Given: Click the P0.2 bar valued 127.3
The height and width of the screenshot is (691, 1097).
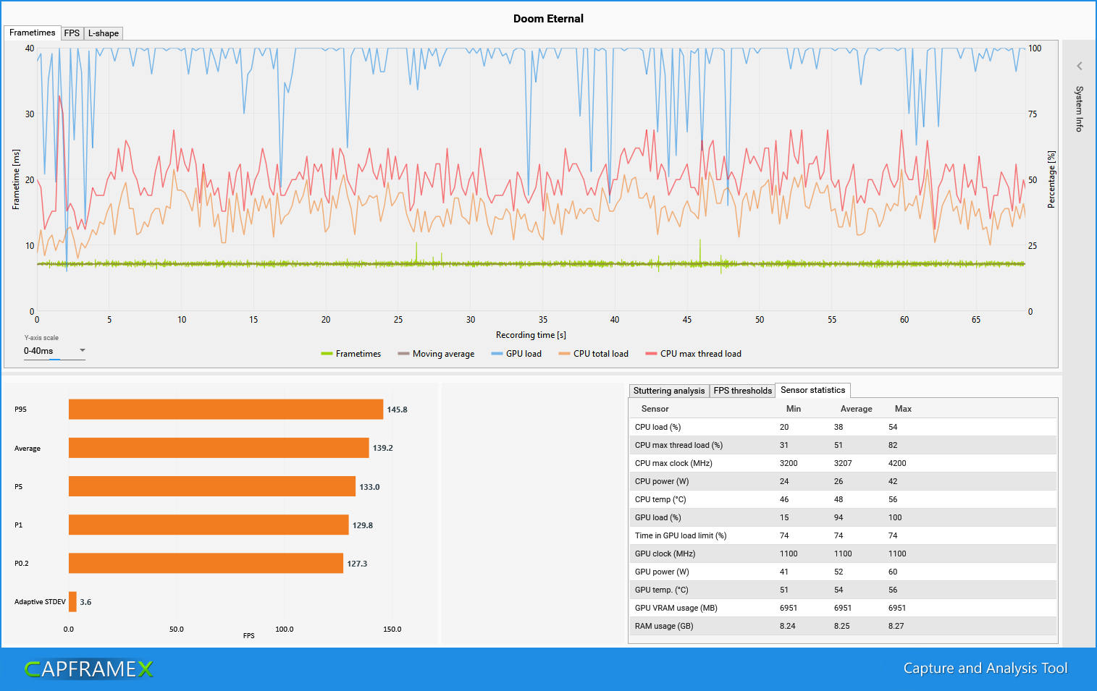Looking at the screenshot, I should pyautogui.click(x=206, y=563).
